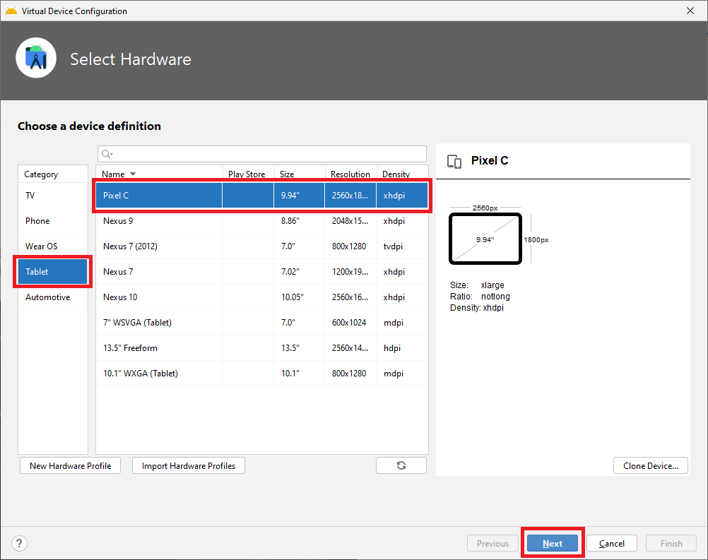Select the Tablet category
Image resolution: width=708 pixels, height=560 pixels.
53,272
